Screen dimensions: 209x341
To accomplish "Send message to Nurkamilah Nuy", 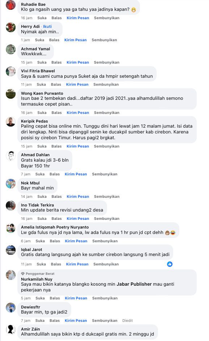I will 76,298.
